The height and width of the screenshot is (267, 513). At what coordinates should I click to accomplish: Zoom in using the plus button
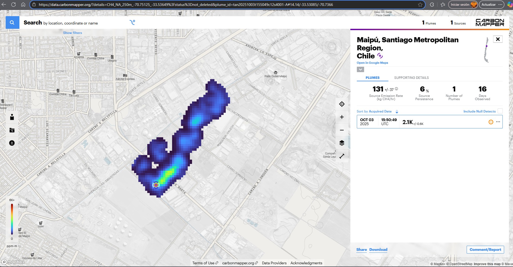pyautogui.click(x=342, y=117)
